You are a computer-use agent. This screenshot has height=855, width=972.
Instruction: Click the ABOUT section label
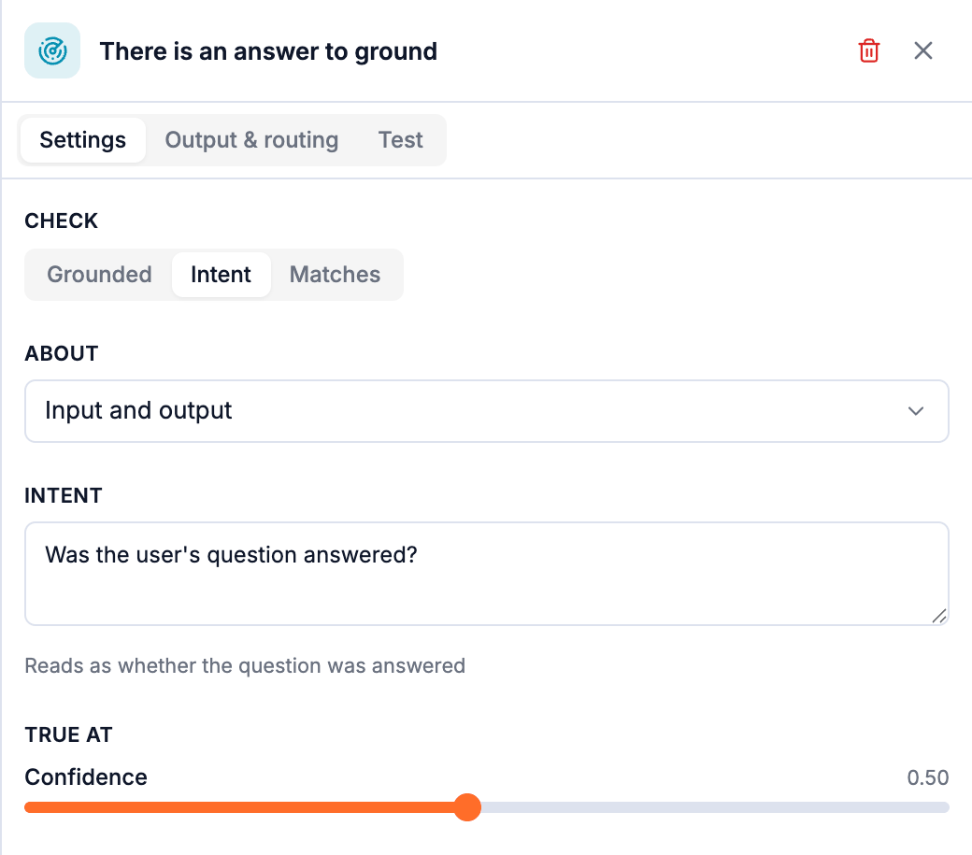[62, 353]
